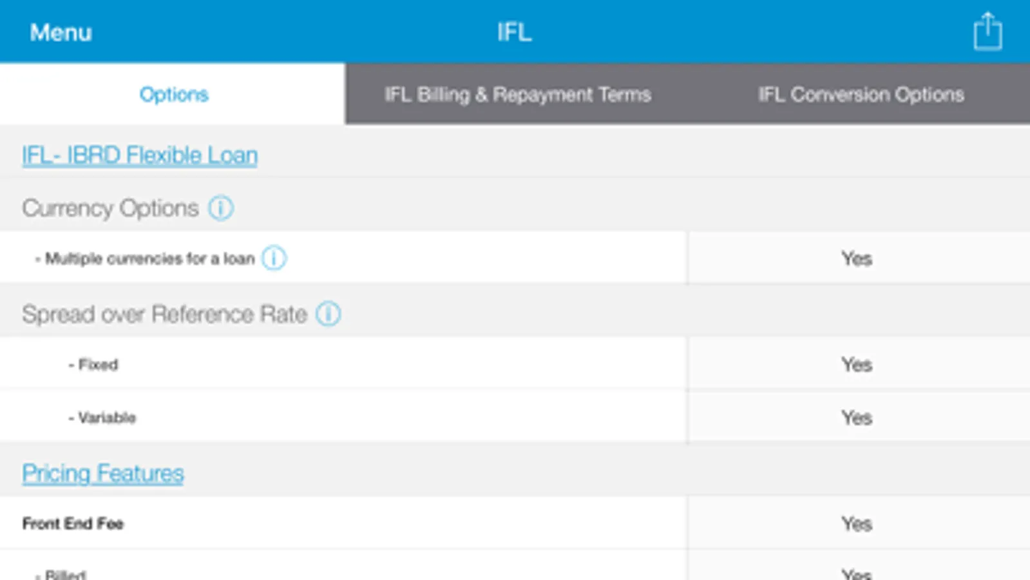Viewport: 1030px width, 580px height.
Task: Open info icon for Multiple currencies
Action: coord(274,258)
